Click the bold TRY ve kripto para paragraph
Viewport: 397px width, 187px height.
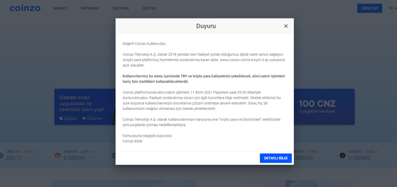(204, 79)
